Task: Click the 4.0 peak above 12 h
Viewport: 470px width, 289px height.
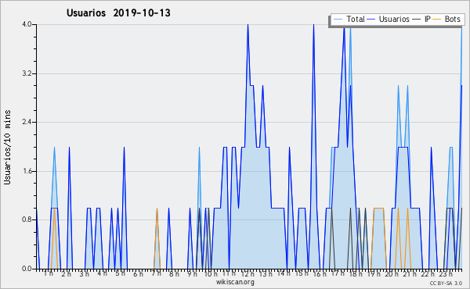Action: pyautogui.click(x=248, y=25)
